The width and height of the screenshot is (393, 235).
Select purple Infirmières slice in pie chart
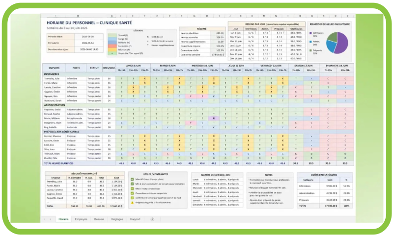click(x=343, y=43)
